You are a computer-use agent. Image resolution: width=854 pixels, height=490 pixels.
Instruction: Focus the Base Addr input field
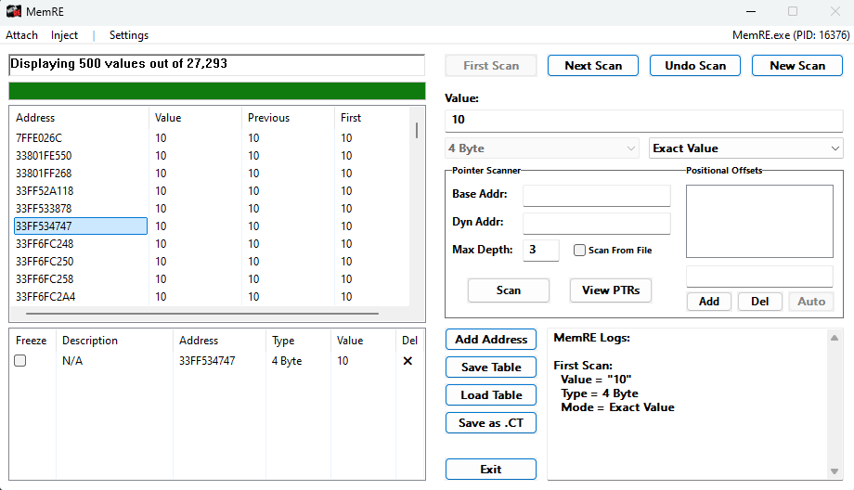(596, 195)
